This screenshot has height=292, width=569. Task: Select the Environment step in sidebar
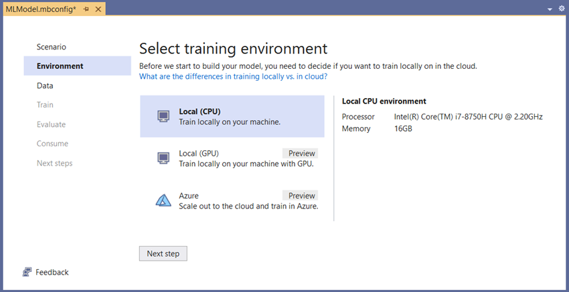[x=77, y=66]
